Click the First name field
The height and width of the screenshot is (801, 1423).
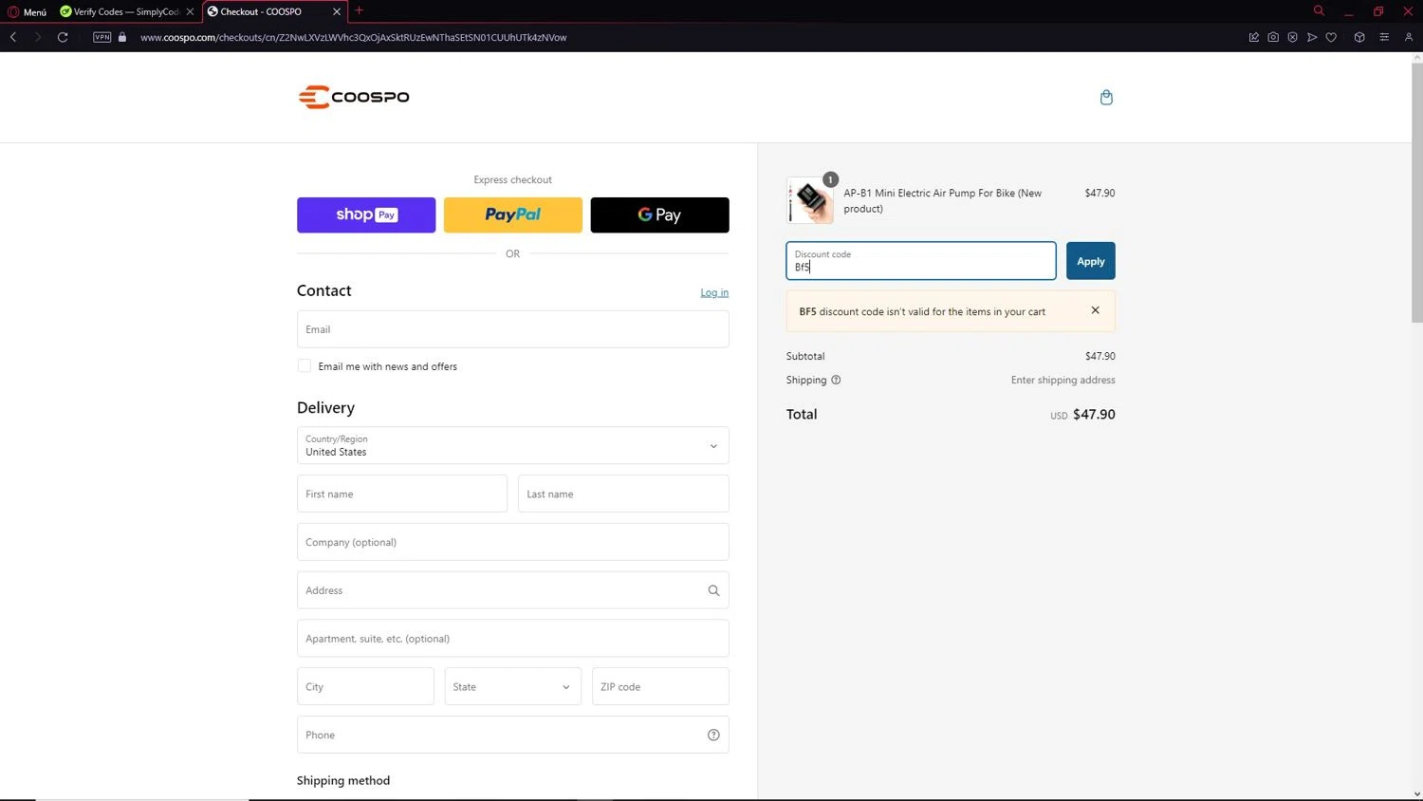[x=402, y=494]
